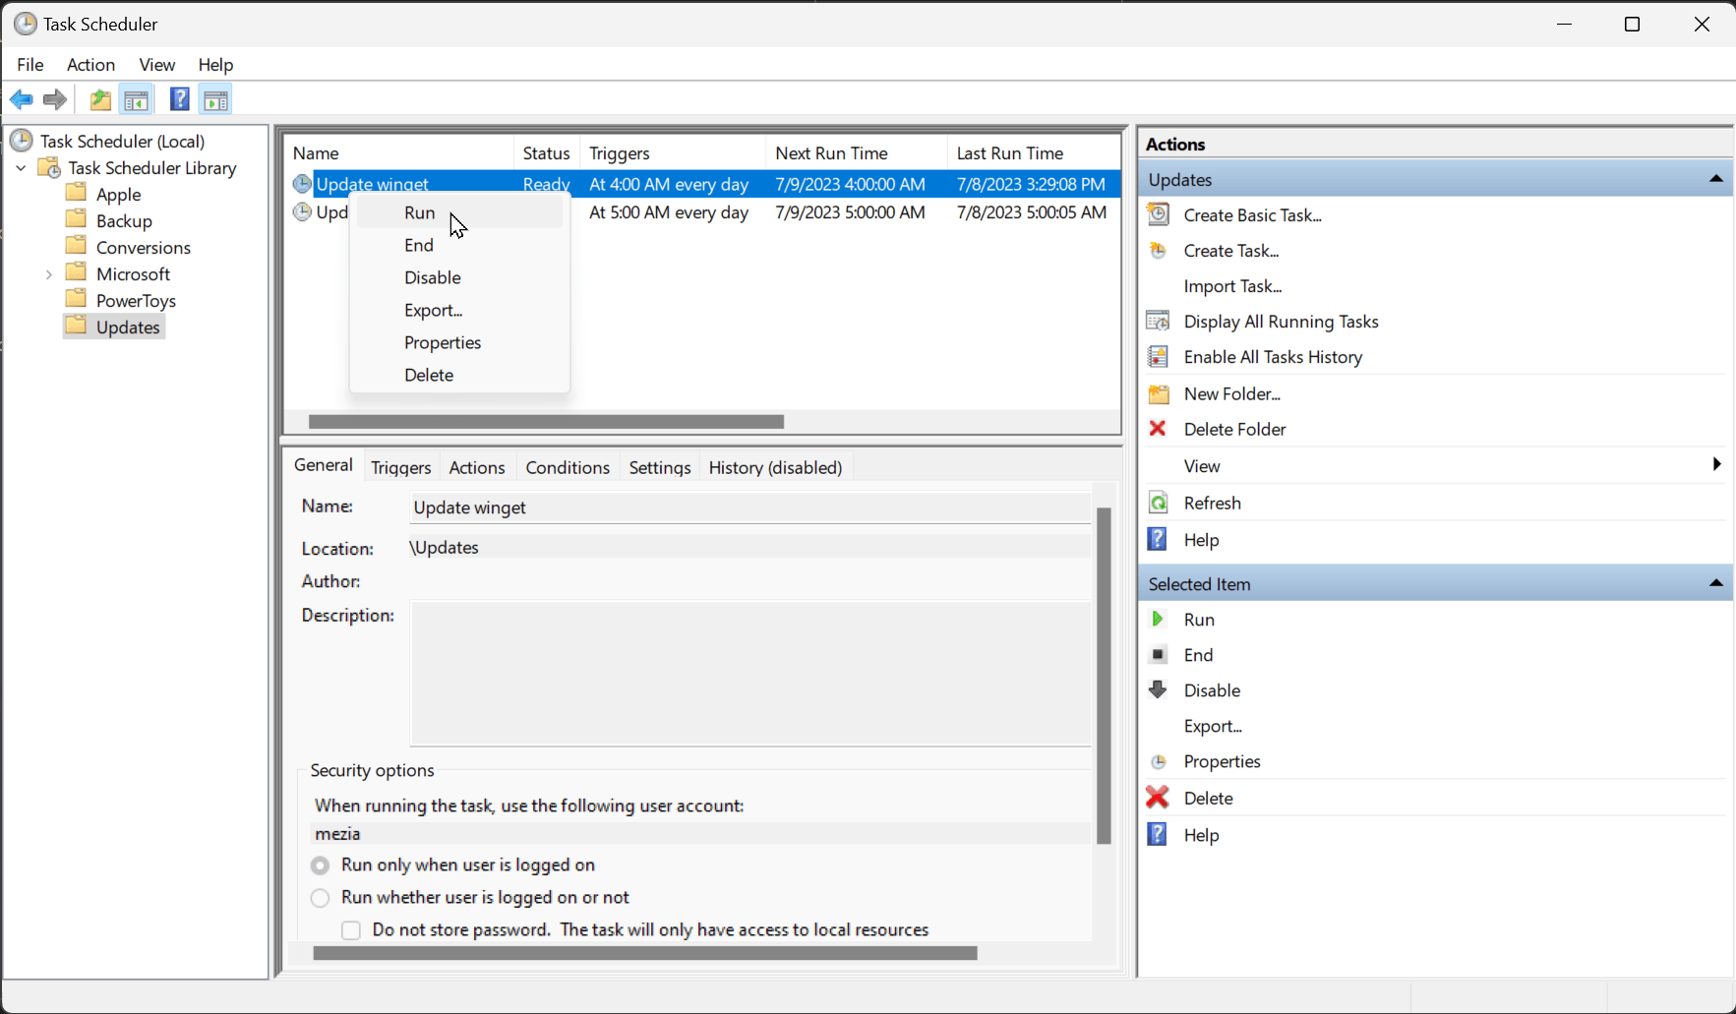Viewport: 1736px width, 1014px height.
Task: Check the 'Do not store password' checkbox
Action: pos(351,930)
